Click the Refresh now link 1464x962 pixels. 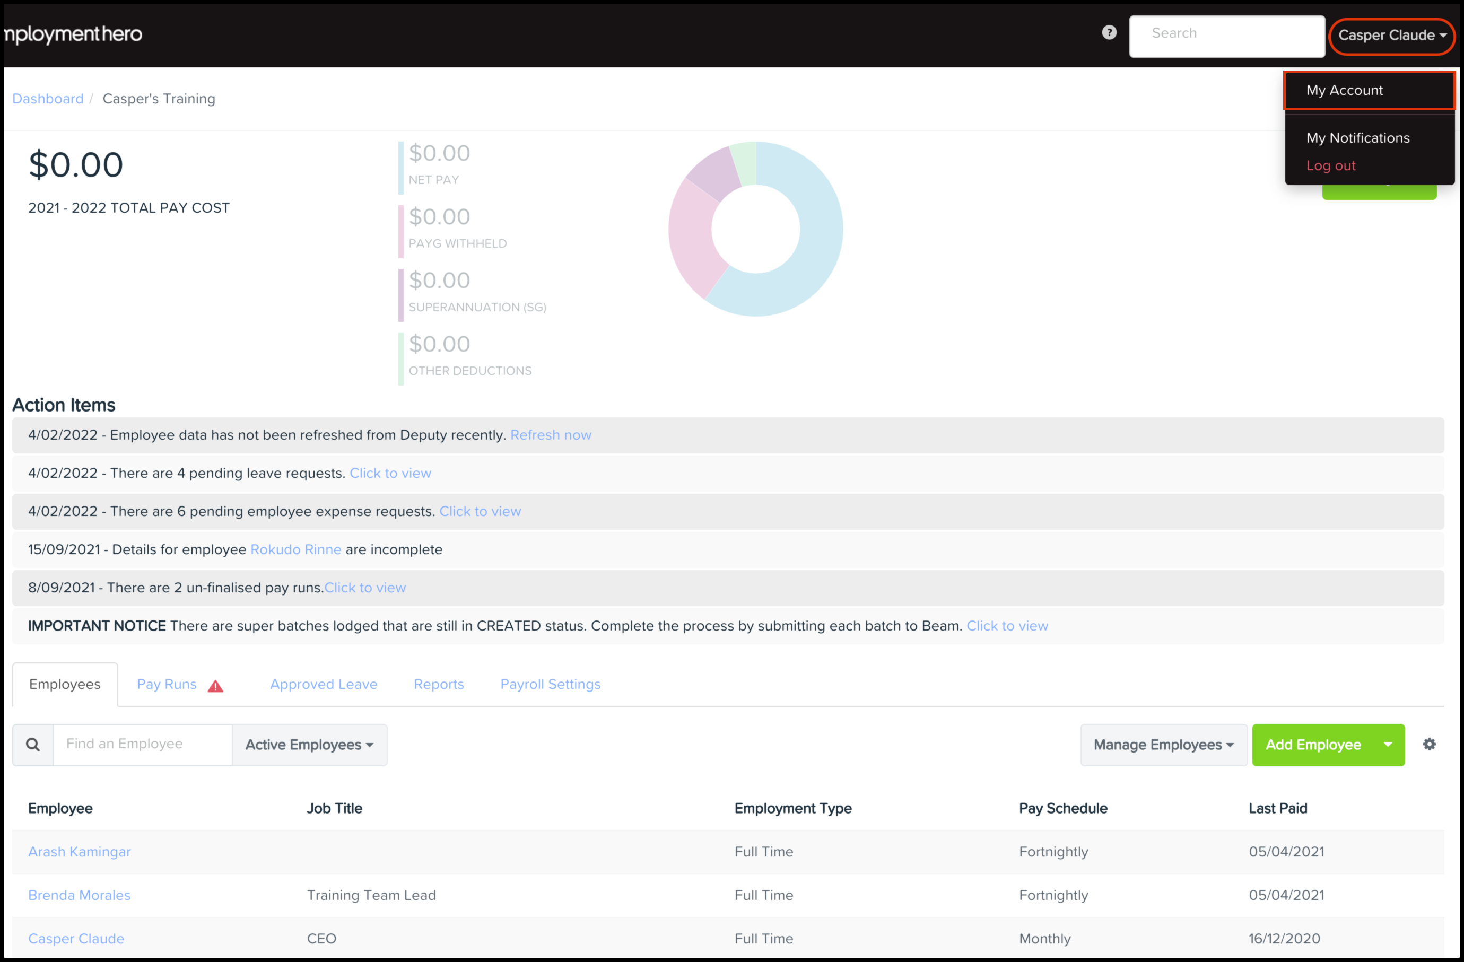[x=551, y=435]
